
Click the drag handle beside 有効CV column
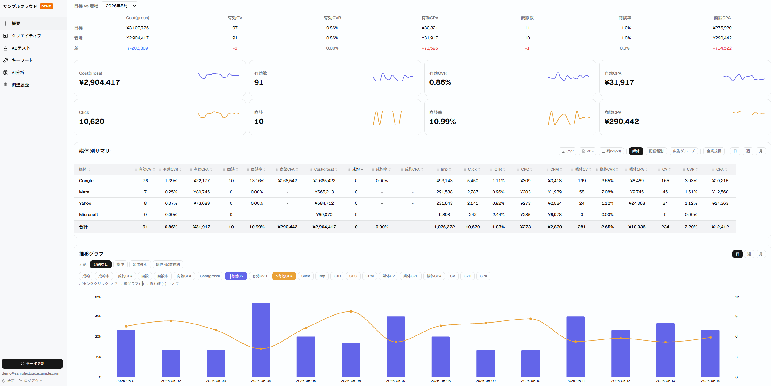coord(136,169)
